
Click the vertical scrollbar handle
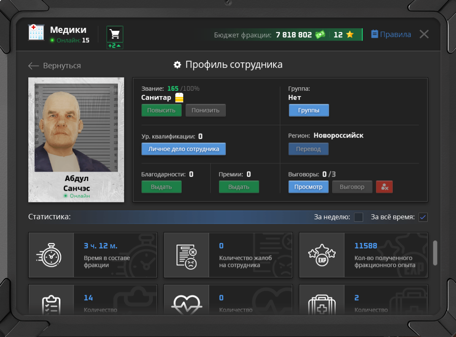point(435,252)
